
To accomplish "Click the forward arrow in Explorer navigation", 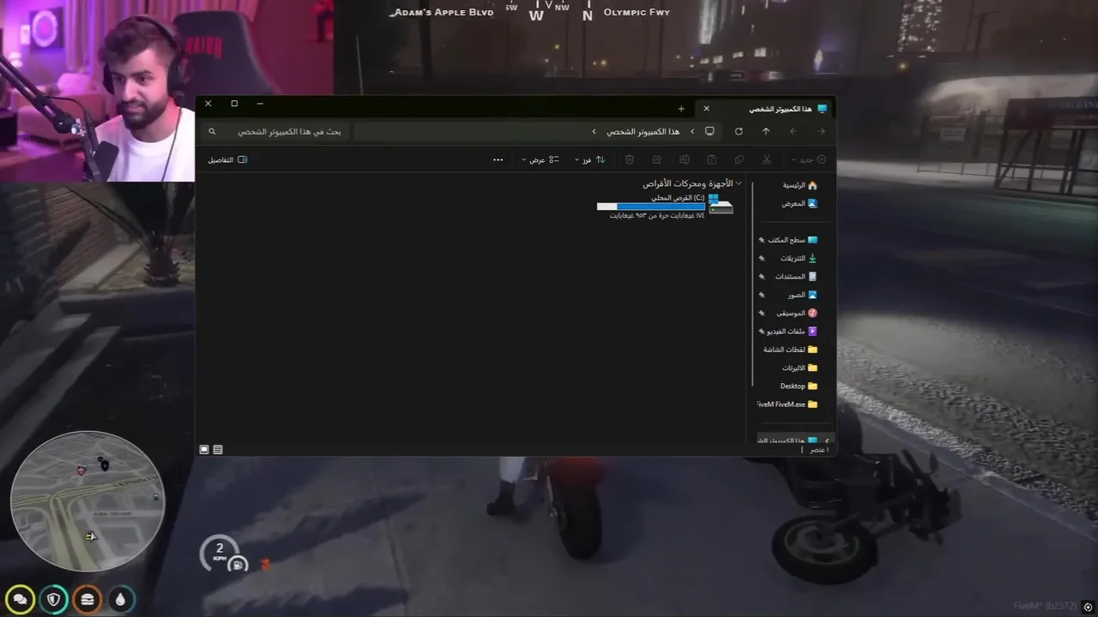I will [x=793, y=131].
